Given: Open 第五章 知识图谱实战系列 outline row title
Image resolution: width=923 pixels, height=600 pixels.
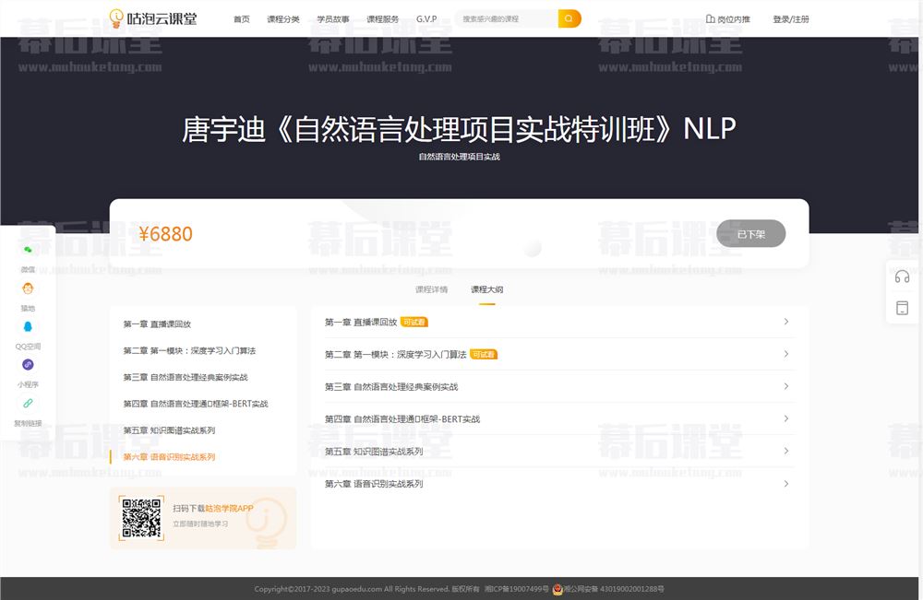Looking at the screenshot, I should click(x=374, y=452).
